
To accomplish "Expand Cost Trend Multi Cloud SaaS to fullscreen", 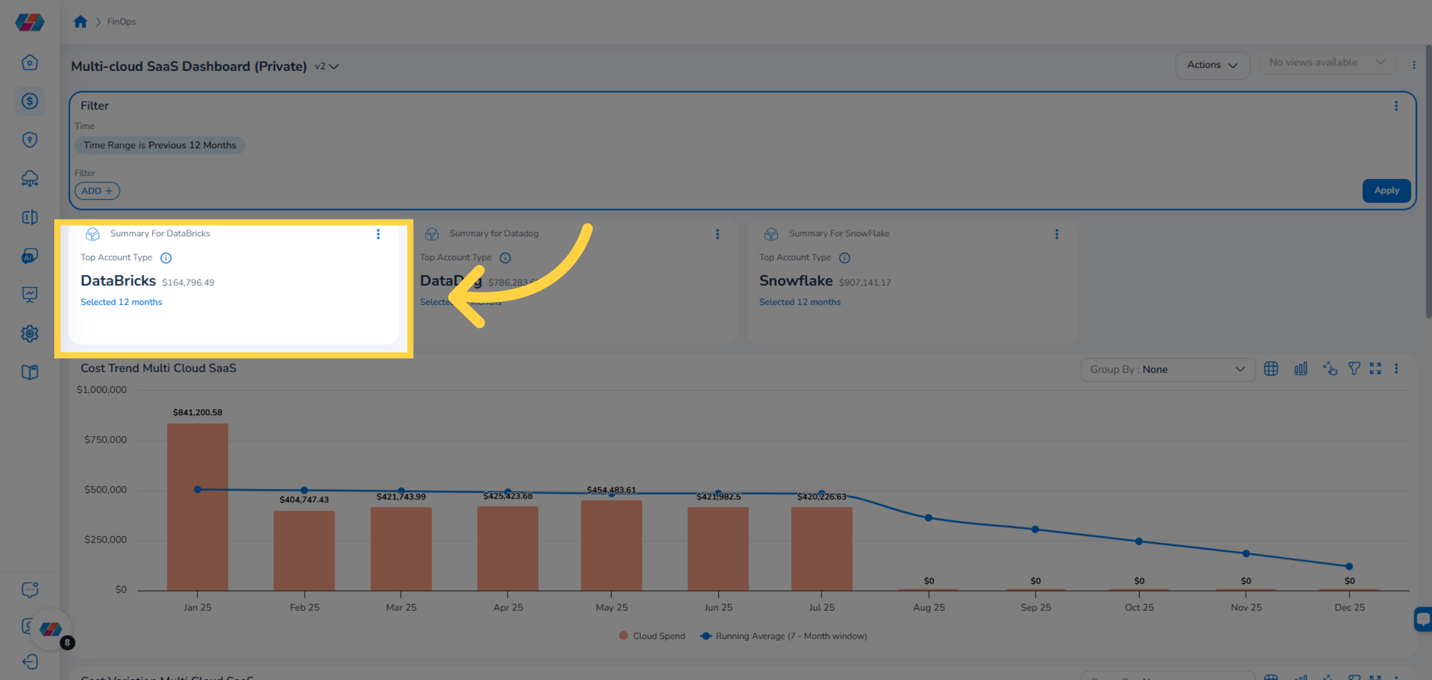I will pyautogui.click(x=1376, y=369).
